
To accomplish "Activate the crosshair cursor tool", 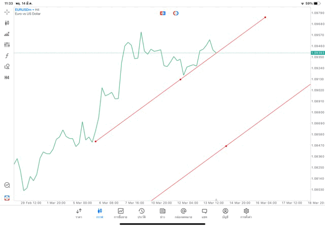I will (x=7, y=12).
